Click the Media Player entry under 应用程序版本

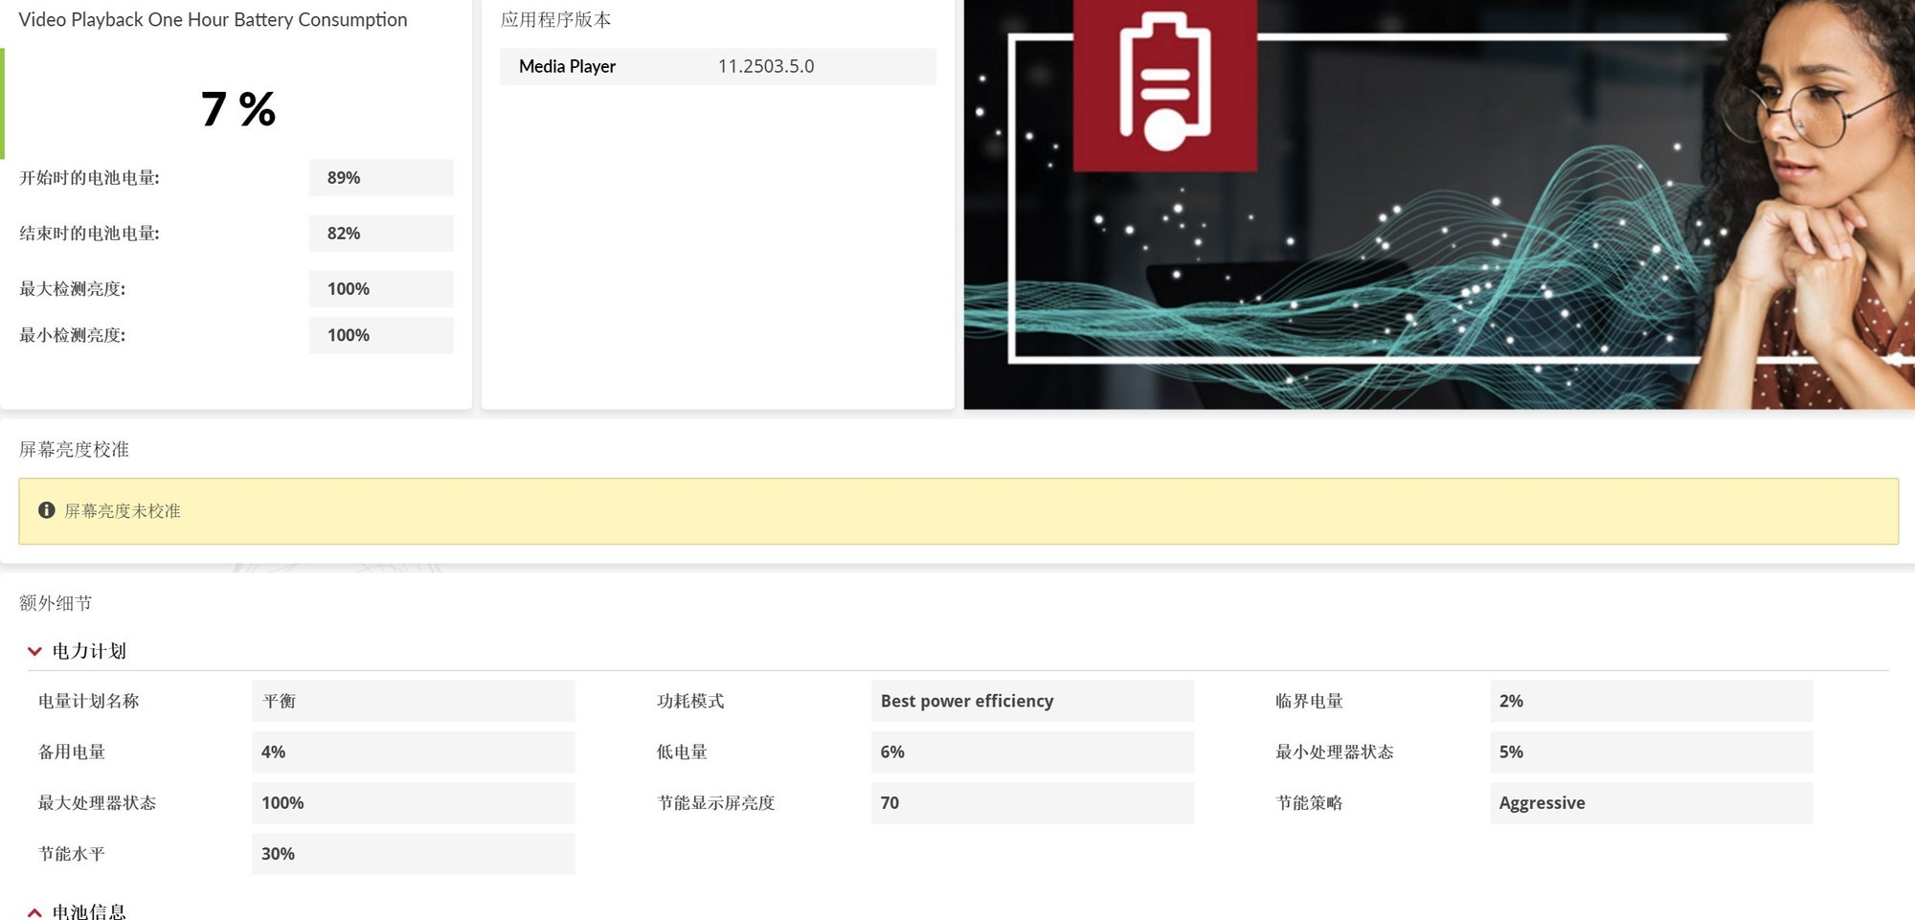click(566, 66)
